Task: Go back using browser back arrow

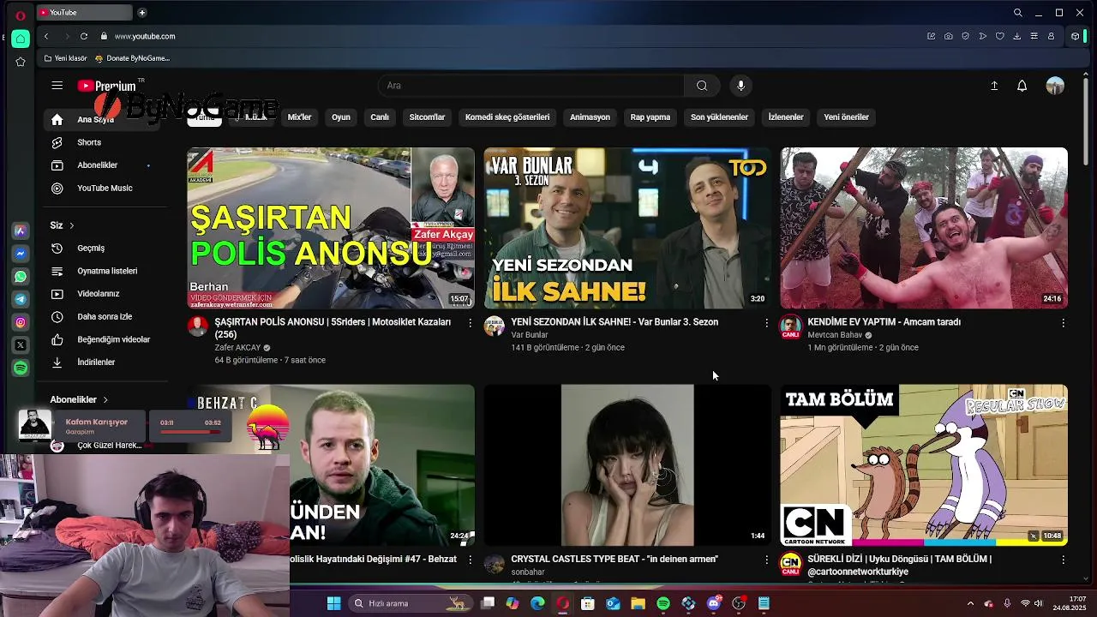Action: click(46, 36)
